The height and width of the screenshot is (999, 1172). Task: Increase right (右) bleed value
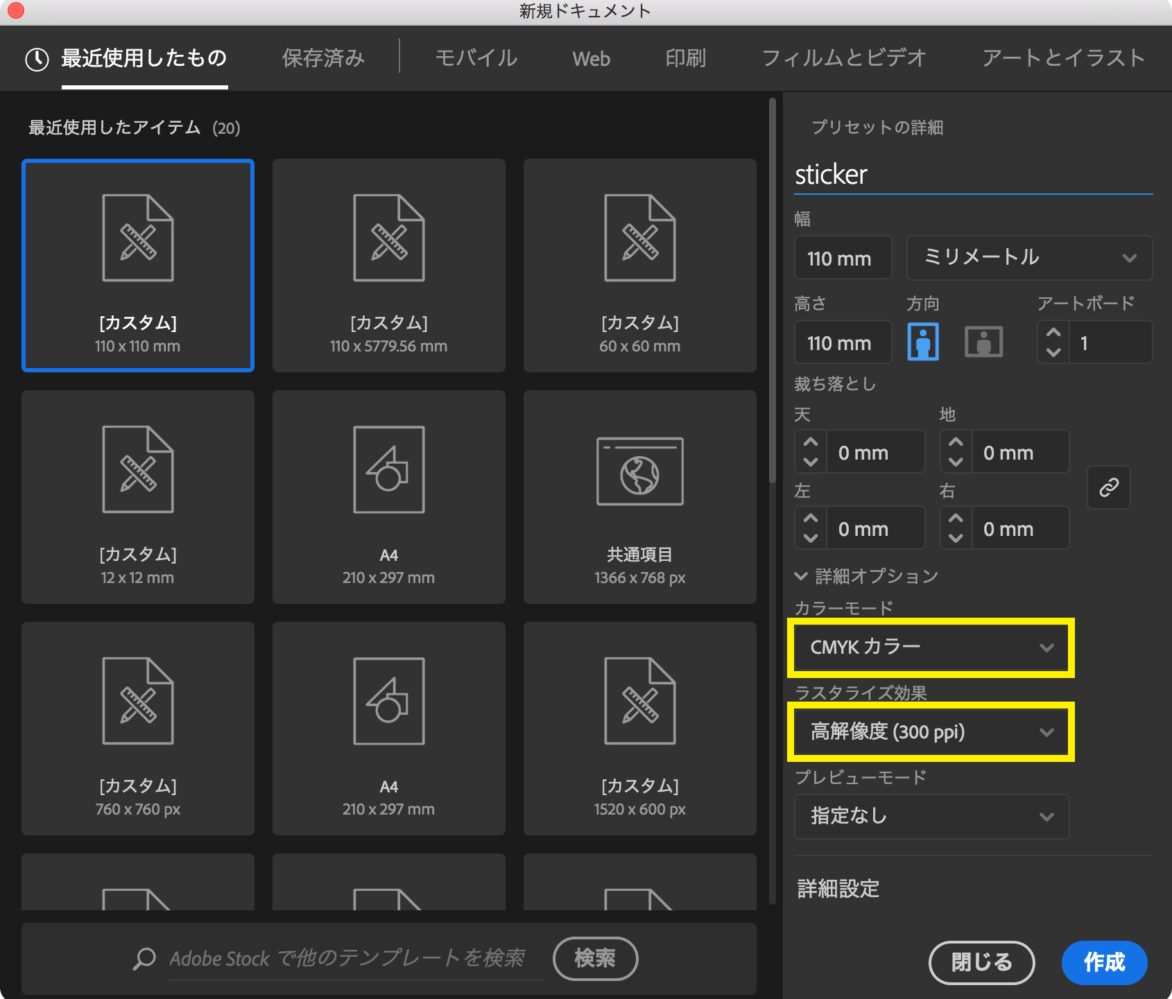[956, 518]
